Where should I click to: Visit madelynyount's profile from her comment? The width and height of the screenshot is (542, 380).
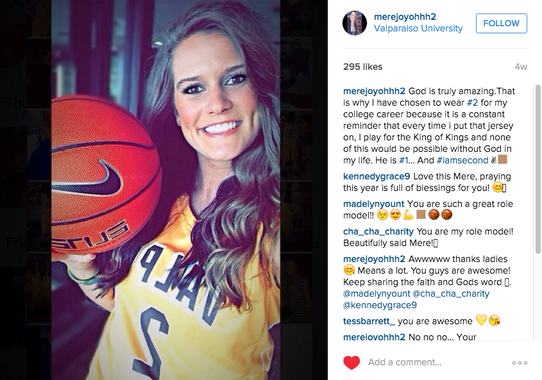click(373, 204)
